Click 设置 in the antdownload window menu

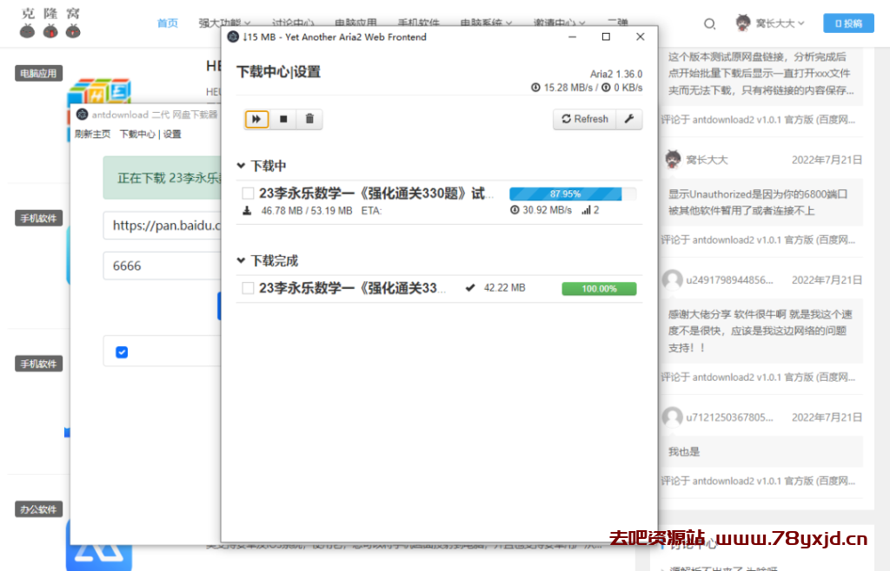pyautogui.click(x=172, y=135)
